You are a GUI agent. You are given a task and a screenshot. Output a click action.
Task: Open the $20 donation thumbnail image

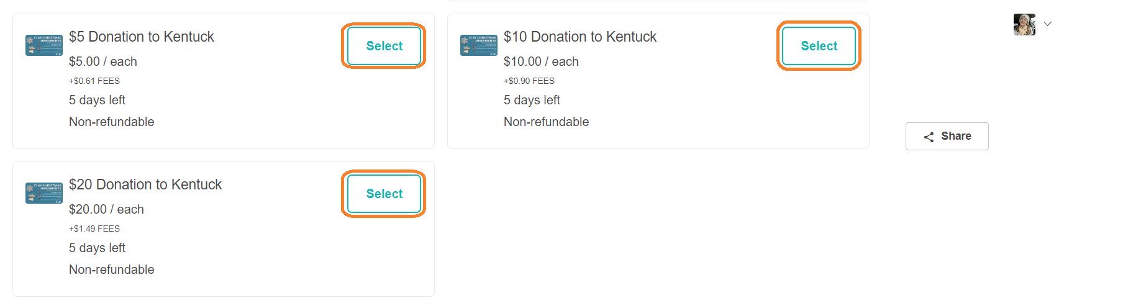44,193
